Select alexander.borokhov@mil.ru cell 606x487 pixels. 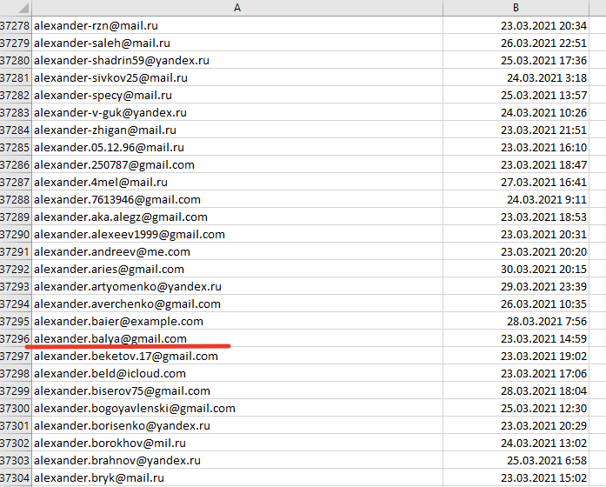111,444
